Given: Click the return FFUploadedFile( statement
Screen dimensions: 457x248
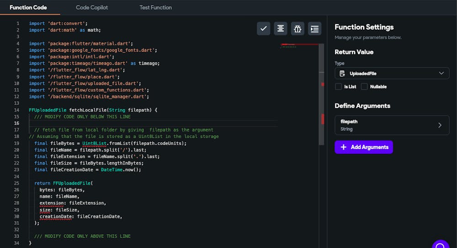Looking at the screenshot, I should [64, 183].
